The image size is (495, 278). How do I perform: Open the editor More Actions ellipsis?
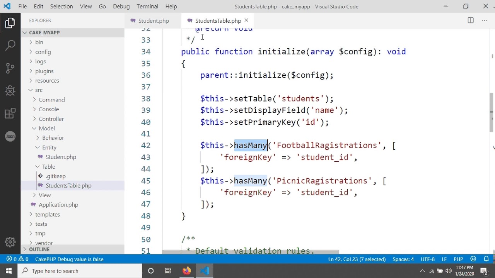point(484,20)
